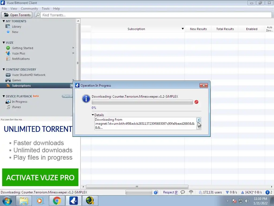
Task: Click the ACTIVATE VUZE PRO button
Action: [40, 177]
